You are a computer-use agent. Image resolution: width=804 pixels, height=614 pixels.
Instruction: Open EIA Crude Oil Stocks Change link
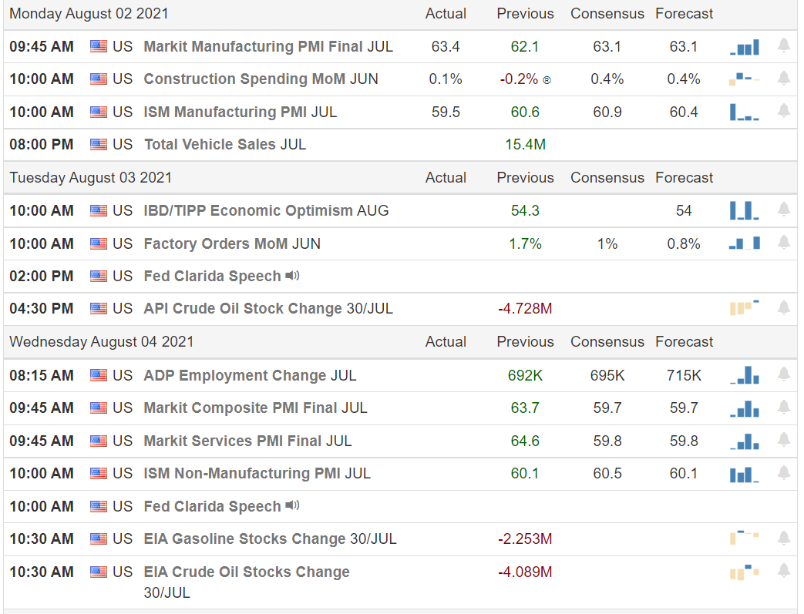coord(247,572)
